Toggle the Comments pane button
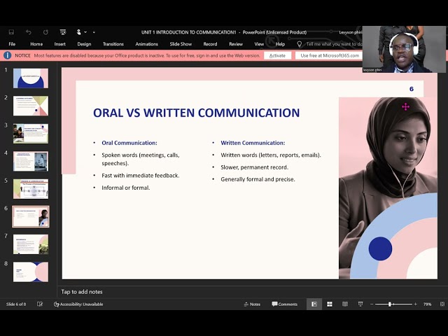The height and width of the screenshot is (336, 448). (x=285, y=304)
